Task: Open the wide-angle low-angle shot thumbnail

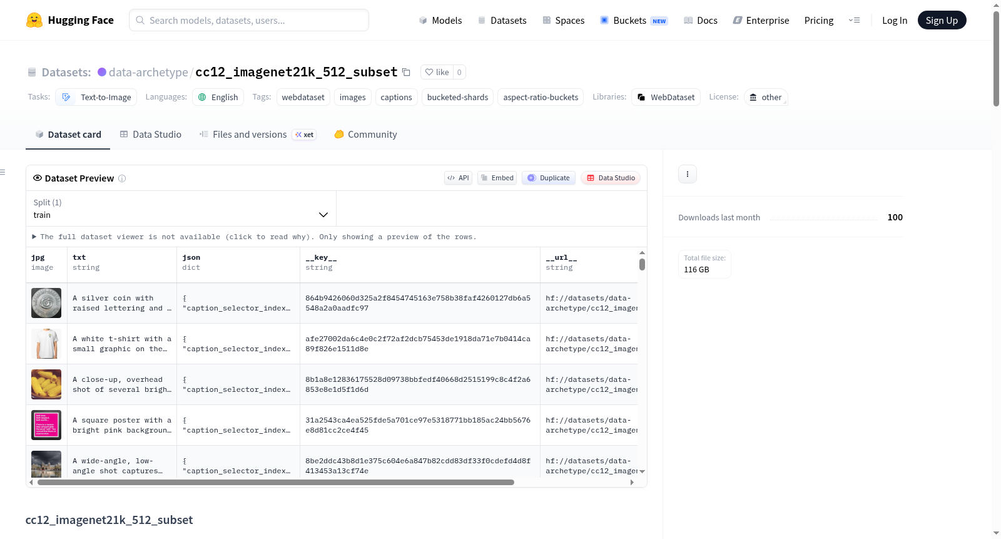Action: (x=46, y=464)
